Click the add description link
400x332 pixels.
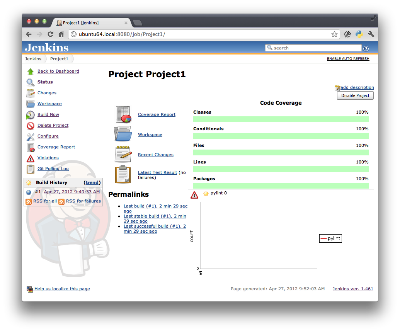(357, 87)
